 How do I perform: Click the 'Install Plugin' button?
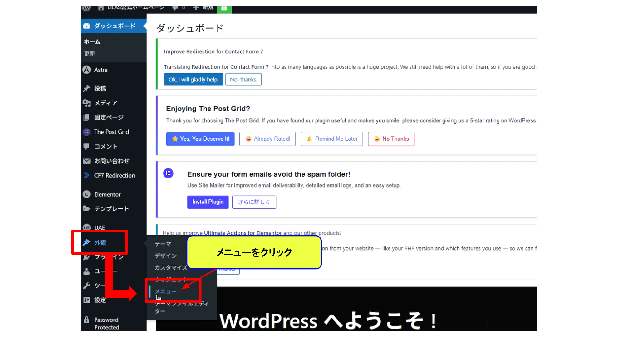click(x=208, y=202)
